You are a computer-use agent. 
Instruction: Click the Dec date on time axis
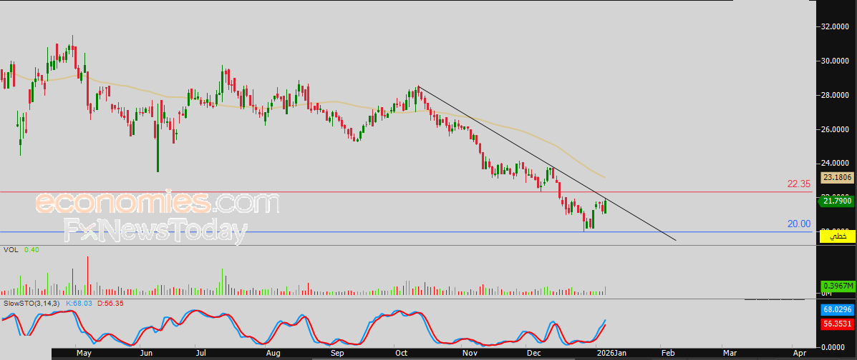pos(533,354)
